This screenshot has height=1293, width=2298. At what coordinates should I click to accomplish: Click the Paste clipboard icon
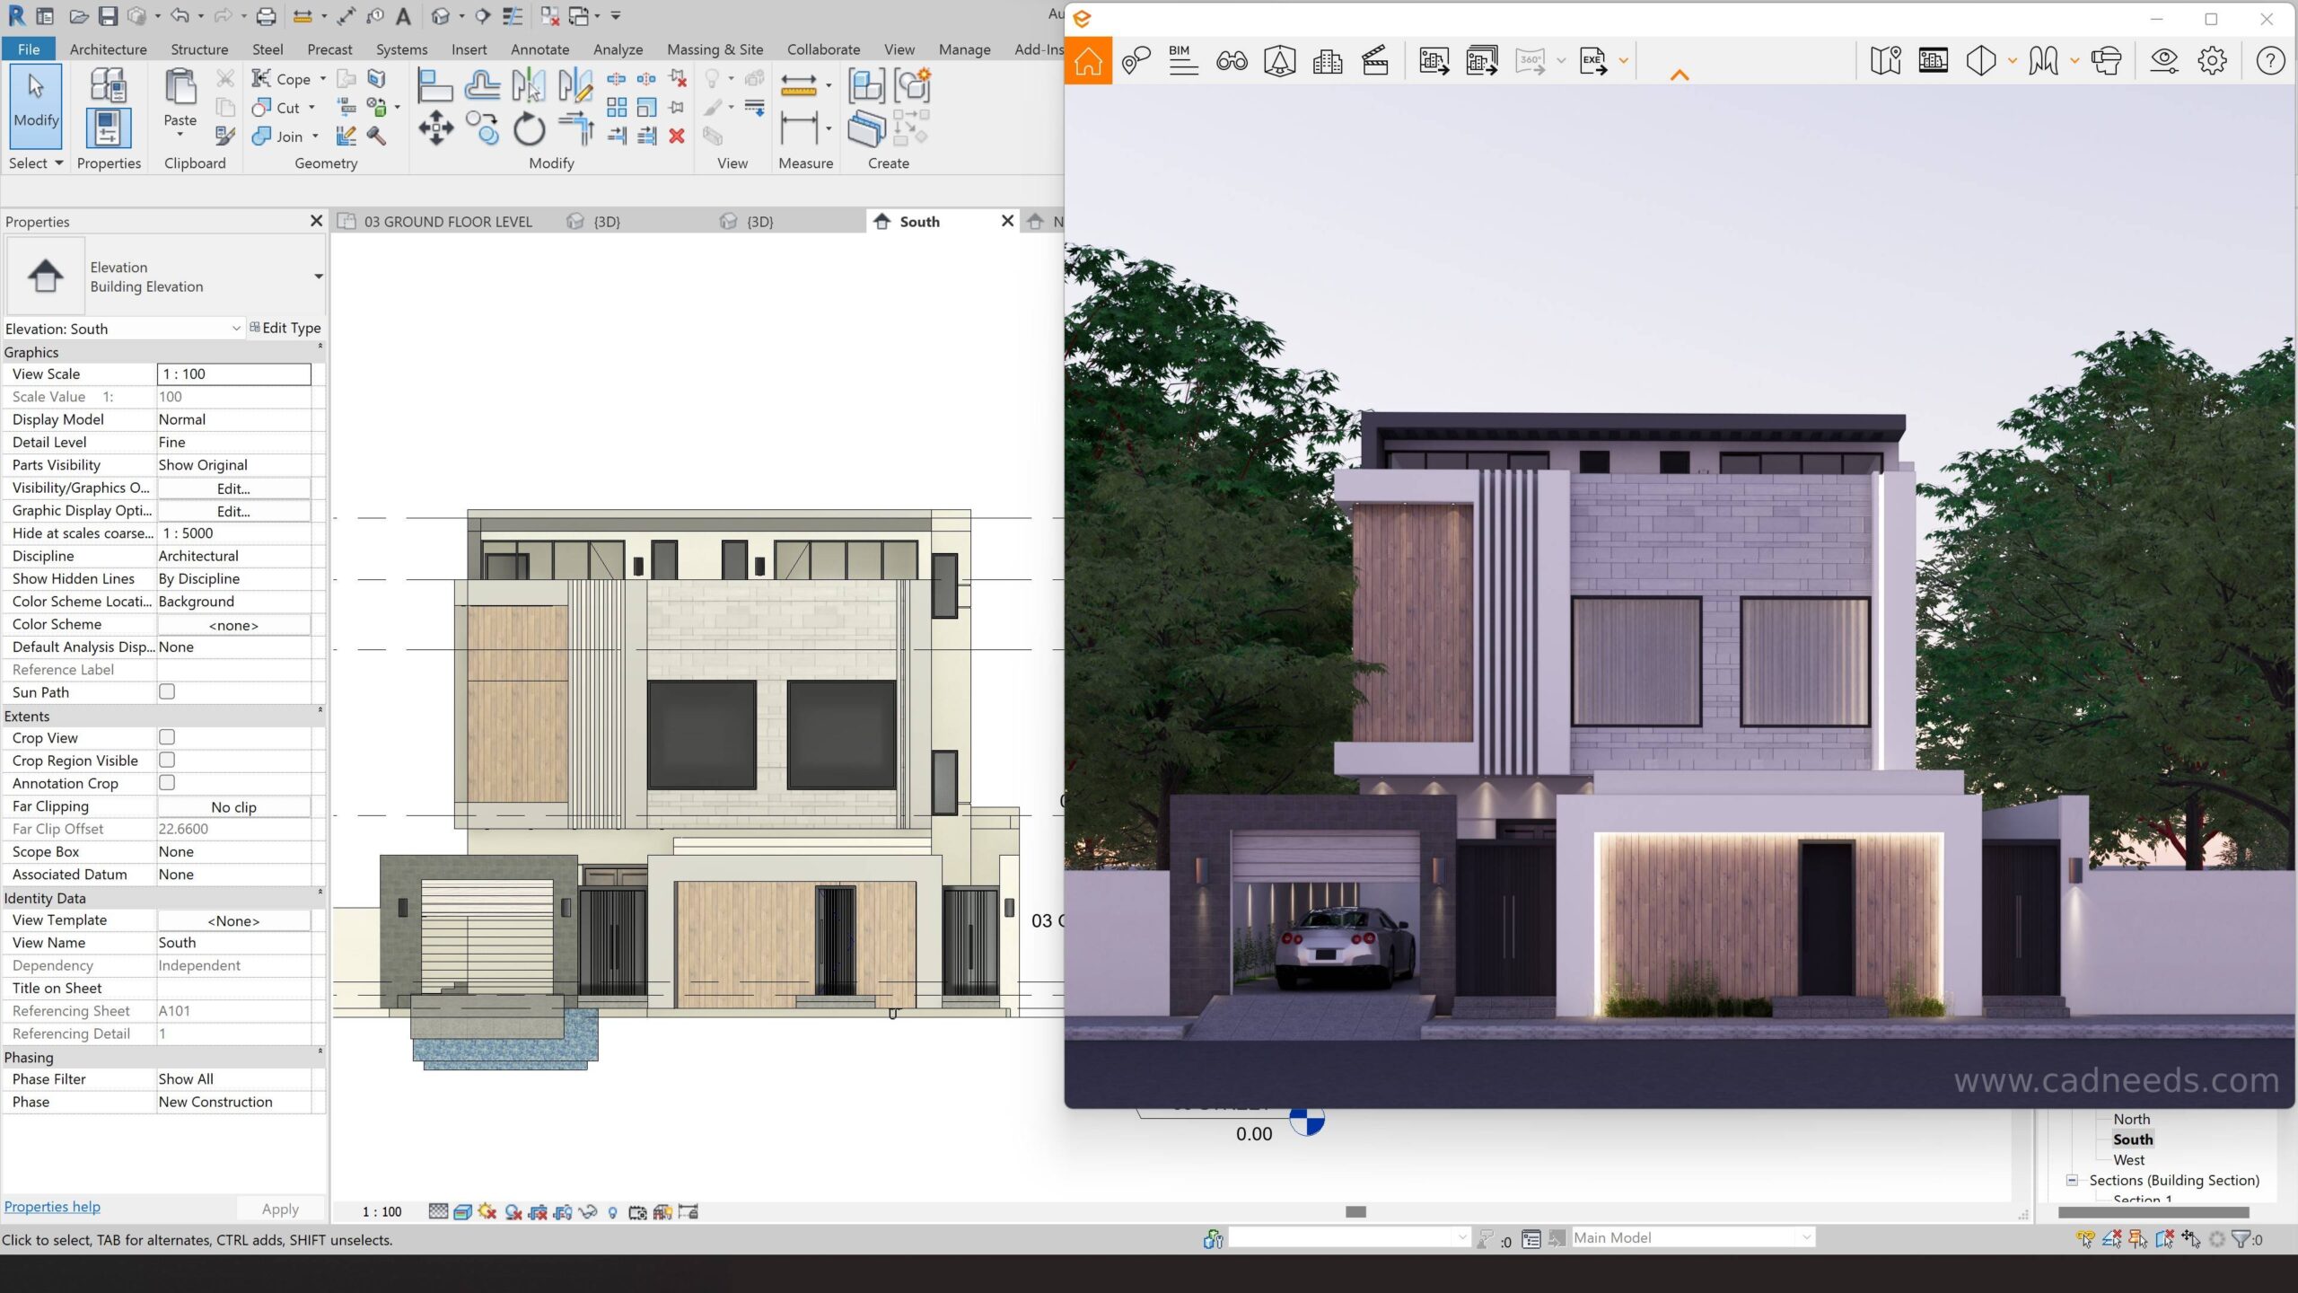[x=180, y=88]
